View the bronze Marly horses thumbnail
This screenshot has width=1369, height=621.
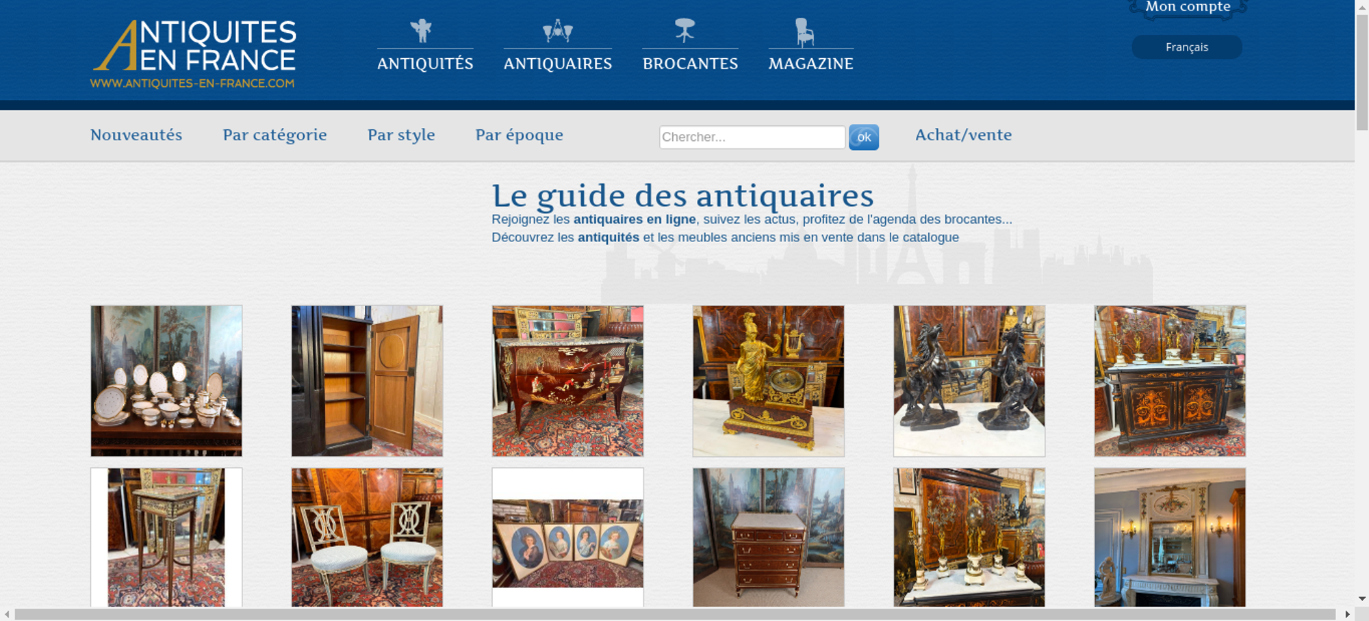969,381
